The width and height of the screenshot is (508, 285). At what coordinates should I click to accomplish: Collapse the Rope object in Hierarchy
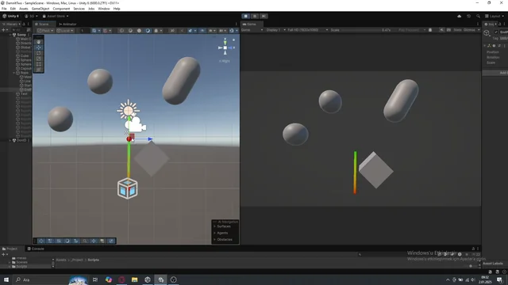click(x=14, y=73)
